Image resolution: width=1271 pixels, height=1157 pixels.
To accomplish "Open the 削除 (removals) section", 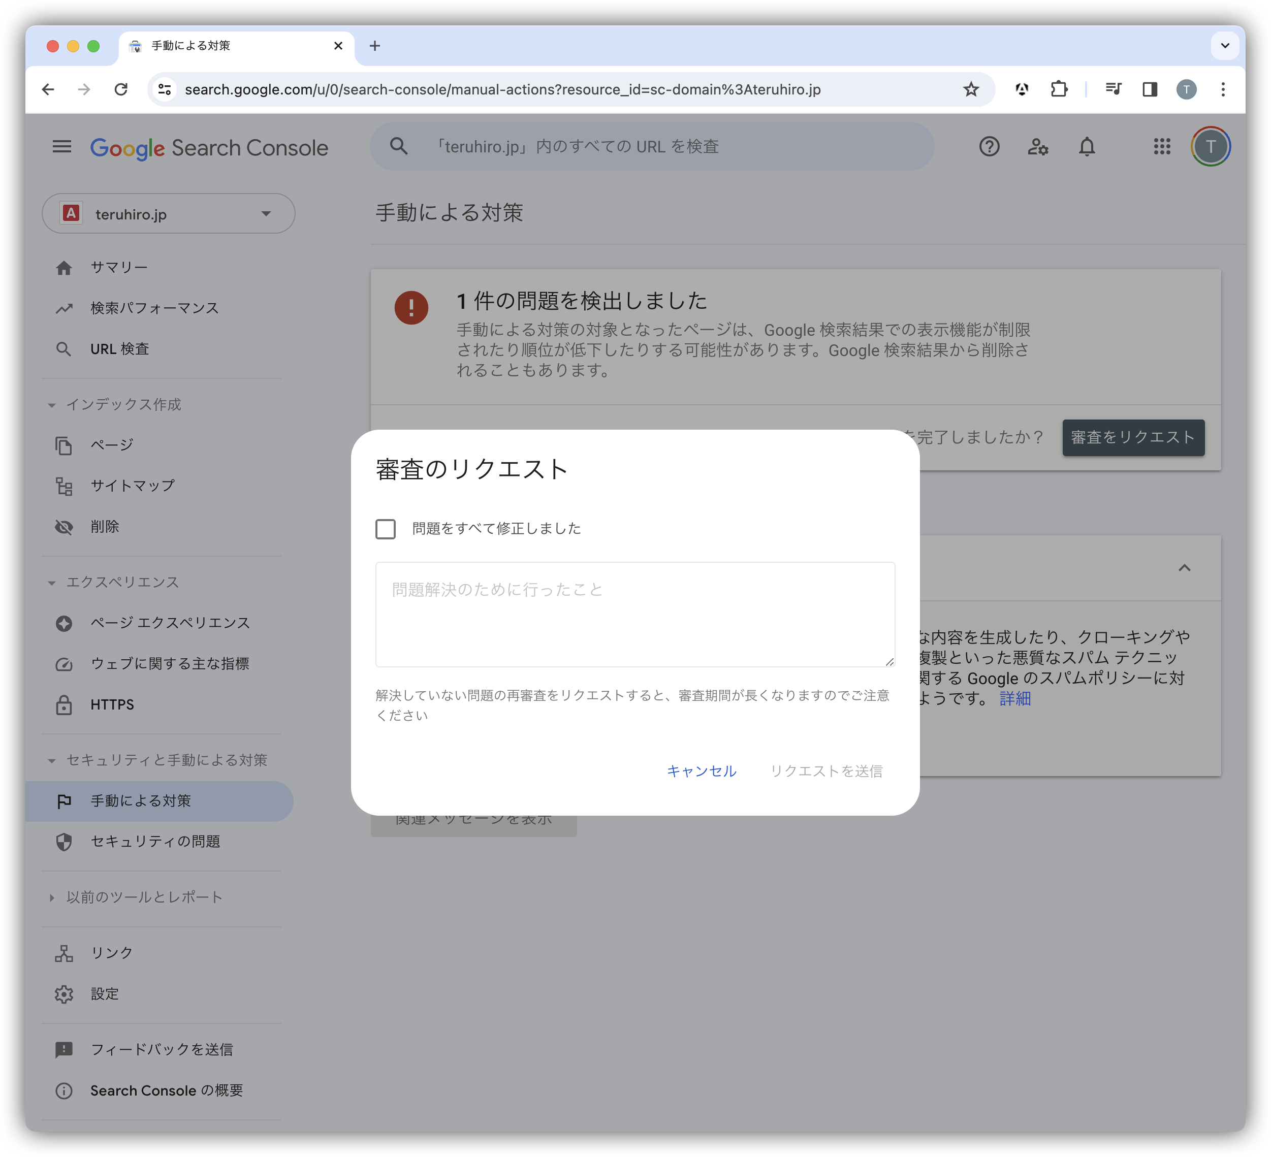I will tap(105, 527).
